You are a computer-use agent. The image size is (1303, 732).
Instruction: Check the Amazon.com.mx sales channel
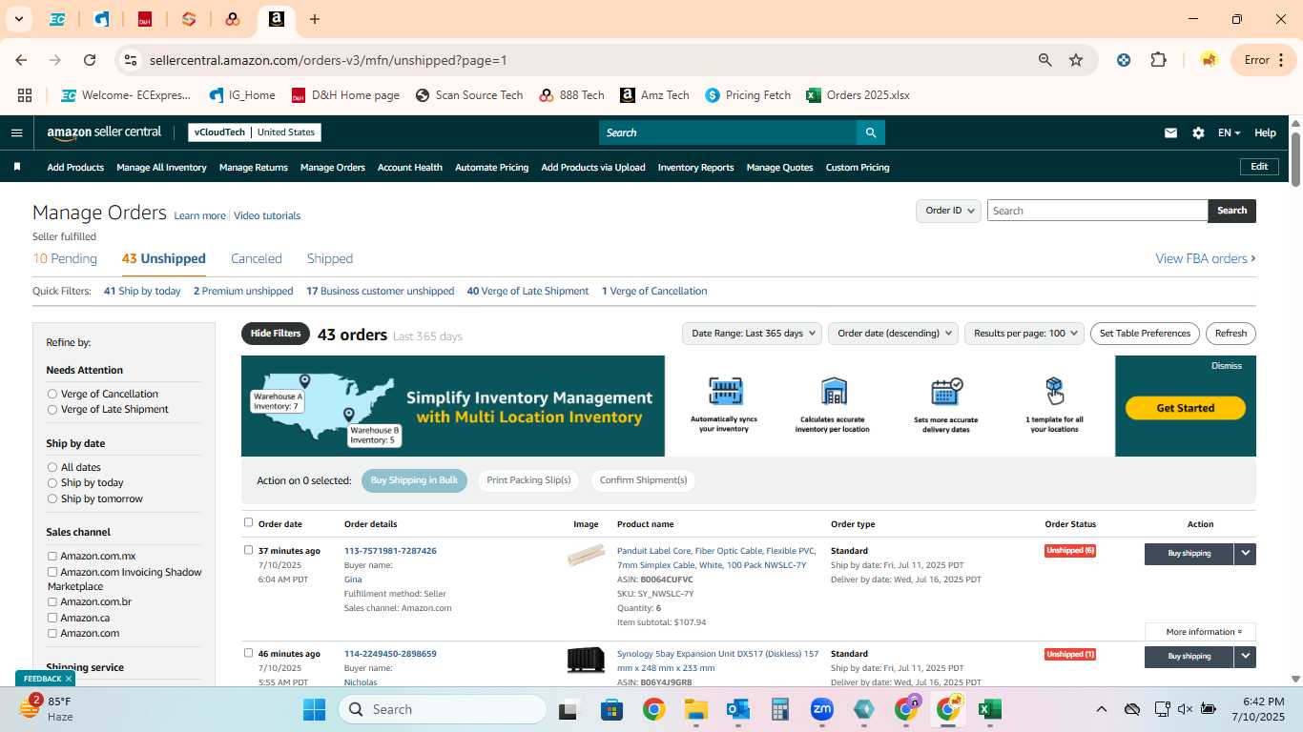coord(52,556)
